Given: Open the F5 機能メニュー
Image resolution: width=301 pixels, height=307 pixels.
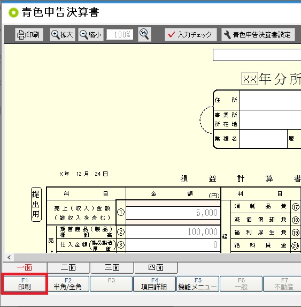Looking at the screenshot, I should pyautogui.click(x=198, y=284).
